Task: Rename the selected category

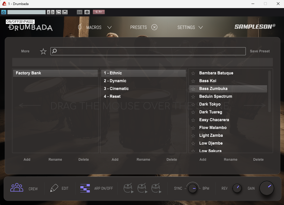Action: [143, 160]
